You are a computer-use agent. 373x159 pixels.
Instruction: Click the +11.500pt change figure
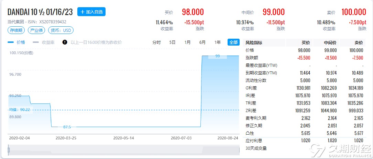click(275, 23)
